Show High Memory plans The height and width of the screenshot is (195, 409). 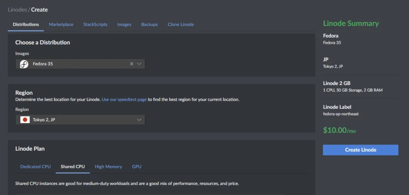[108, 167]
